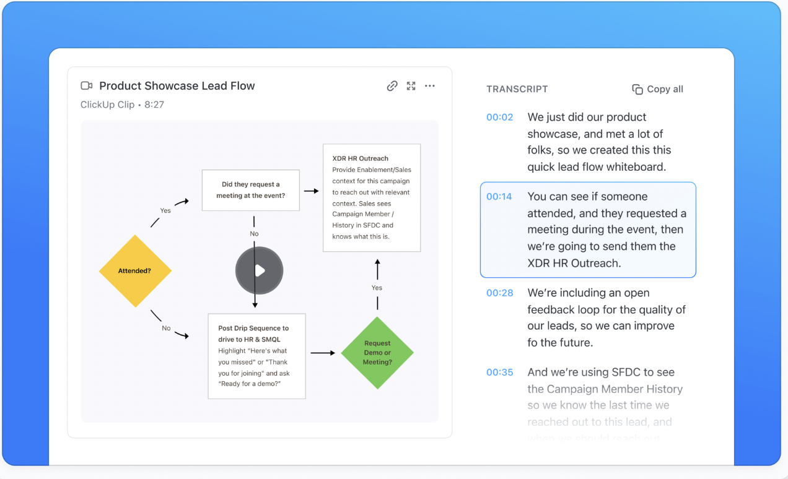
Task: Copy all transcript text
Action: click(x=657, y=89)
